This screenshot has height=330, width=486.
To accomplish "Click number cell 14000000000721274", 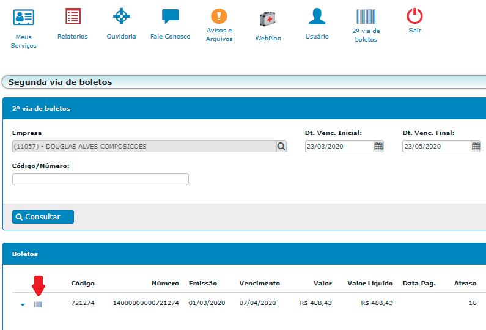I will pos(145,302).
